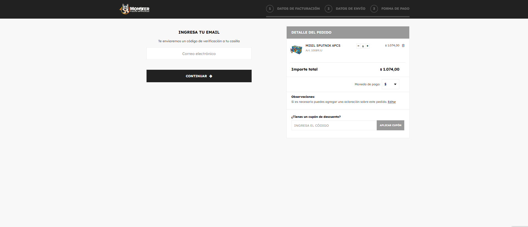
Task: Go to Datos de Facturación step label
Action: point(298,9)
